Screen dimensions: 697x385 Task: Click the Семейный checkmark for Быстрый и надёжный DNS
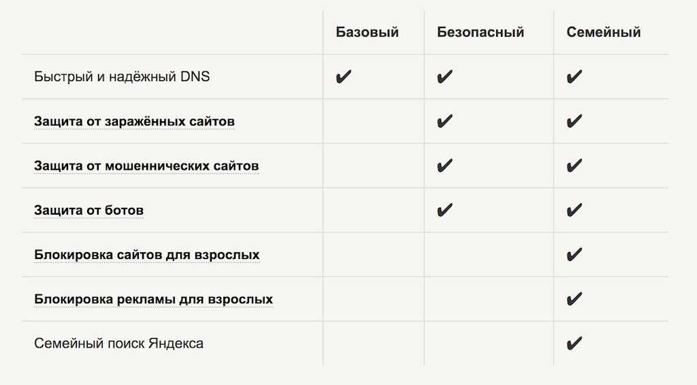pos(574,77)
